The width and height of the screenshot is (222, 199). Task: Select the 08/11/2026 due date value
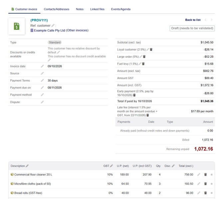(55, 88)
